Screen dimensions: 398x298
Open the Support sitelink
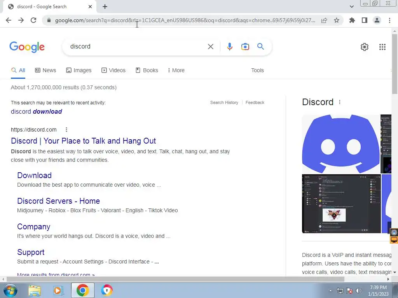(x=31, y=252)
